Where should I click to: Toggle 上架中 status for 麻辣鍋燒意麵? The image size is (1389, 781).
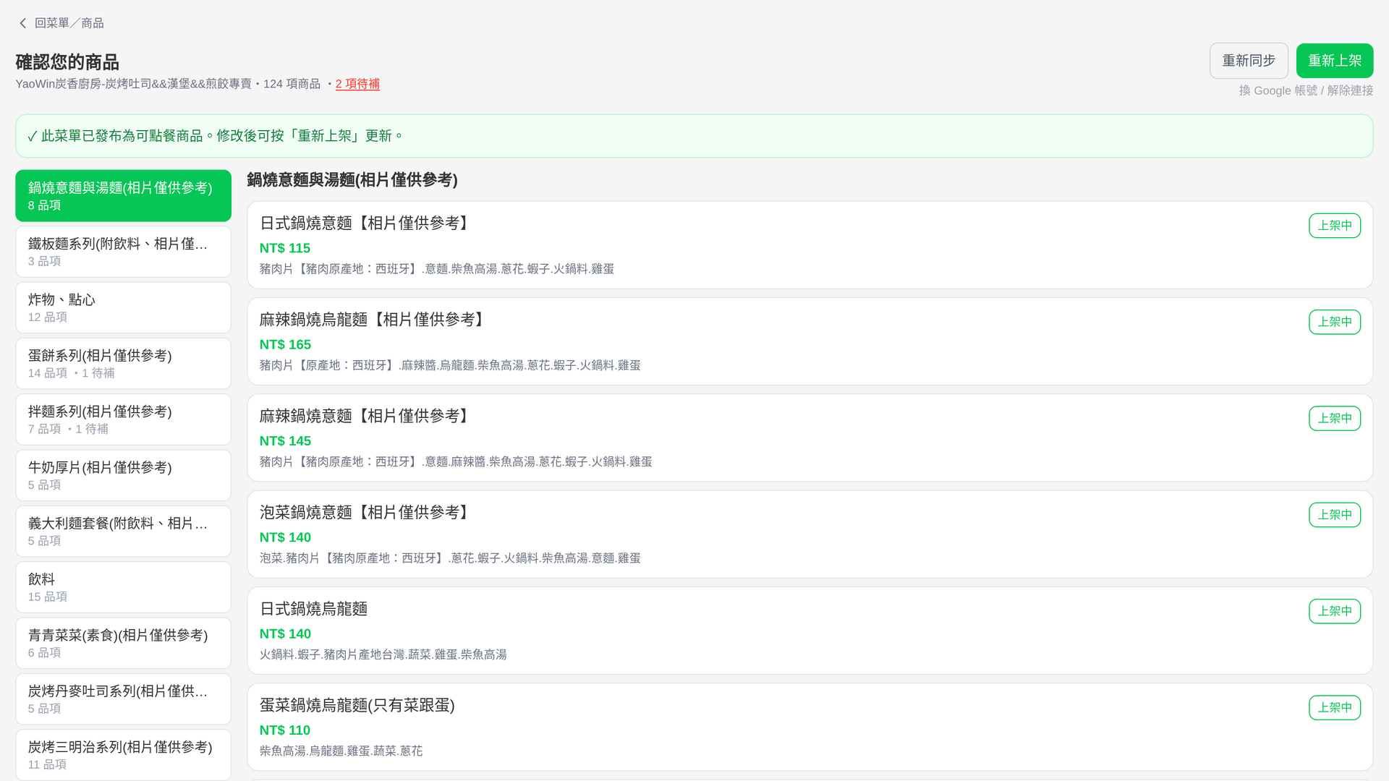(x=1335, y=418)
